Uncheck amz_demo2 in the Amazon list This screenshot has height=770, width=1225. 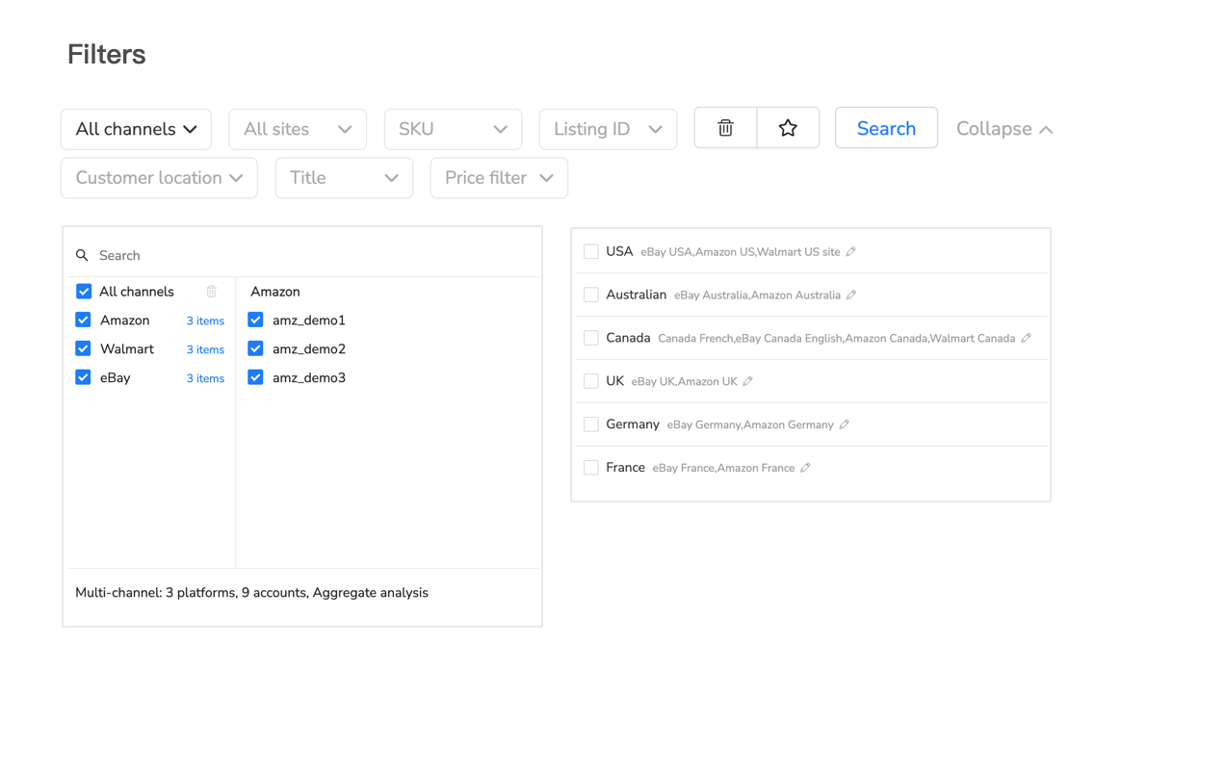click(x=255, y=348)
